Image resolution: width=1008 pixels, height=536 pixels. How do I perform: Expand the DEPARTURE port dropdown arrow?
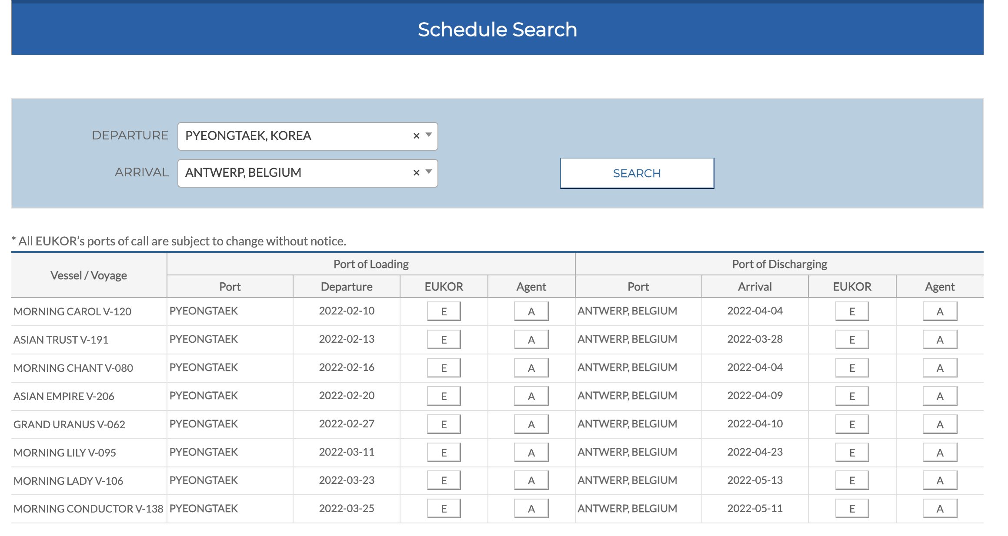pos(429,135)
